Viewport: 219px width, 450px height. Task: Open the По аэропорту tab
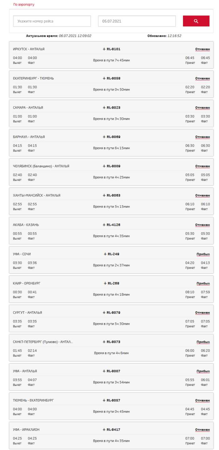click(x=24, y=5)
